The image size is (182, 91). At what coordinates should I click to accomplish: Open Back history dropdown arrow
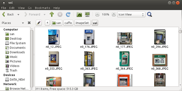click(18, 15)
